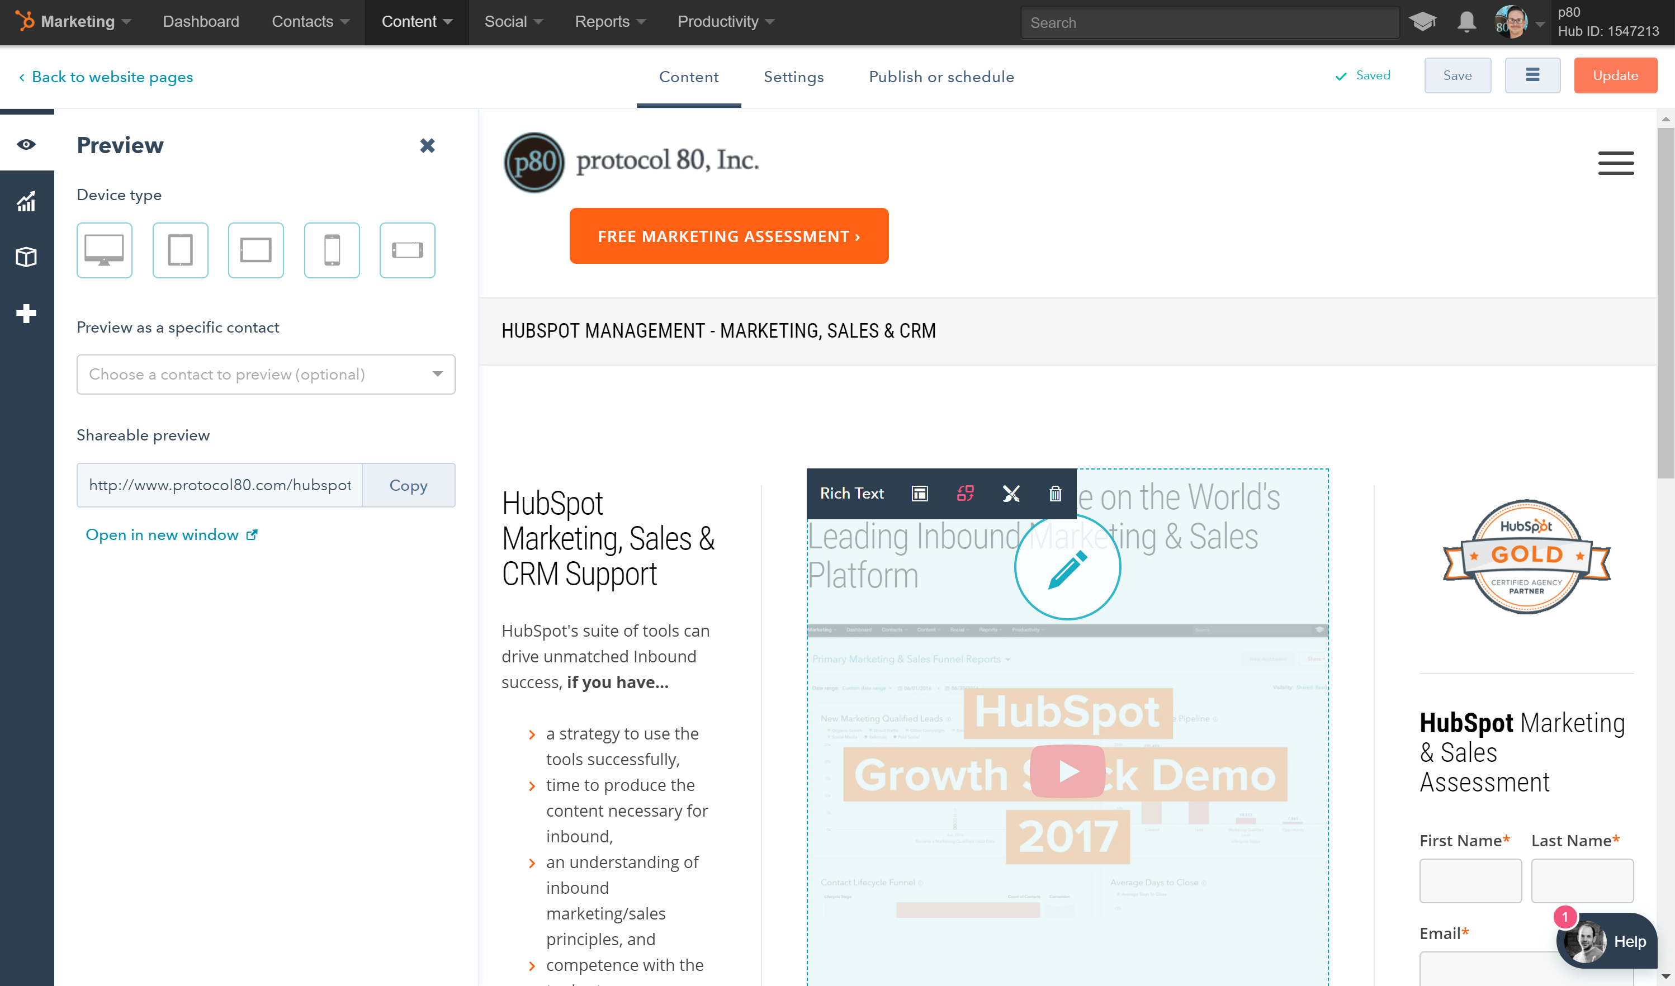
Task: Expand the choose a contact dropdown
Action: pyautogui.click(x=266, y=374)
